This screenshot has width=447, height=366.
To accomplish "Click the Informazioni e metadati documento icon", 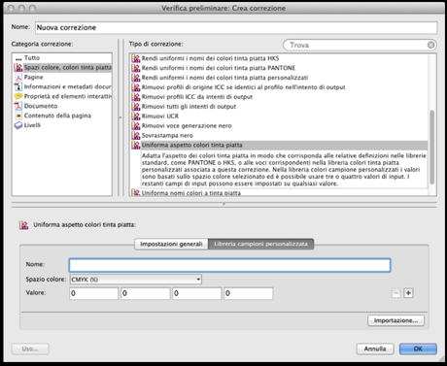I will [x=18, y=86].
